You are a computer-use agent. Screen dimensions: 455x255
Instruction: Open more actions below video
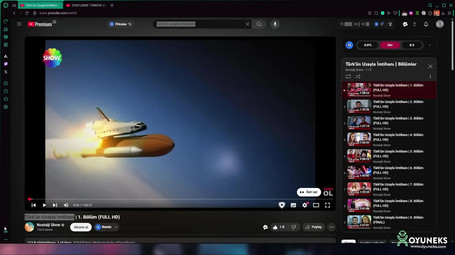(331, 227)
